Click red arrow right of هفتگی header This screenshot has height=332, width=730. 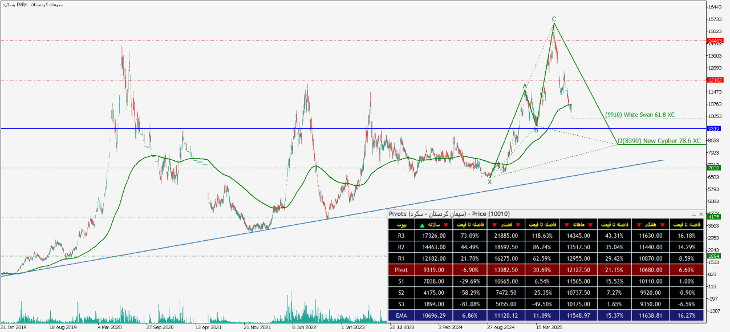pyautogui.click(x=664, y=225)
